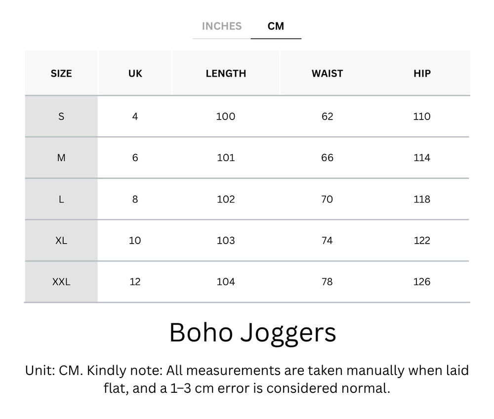Select the HIP column header
Image resolution: width=494 pixels, height=419 pixels.
[421, 73]
